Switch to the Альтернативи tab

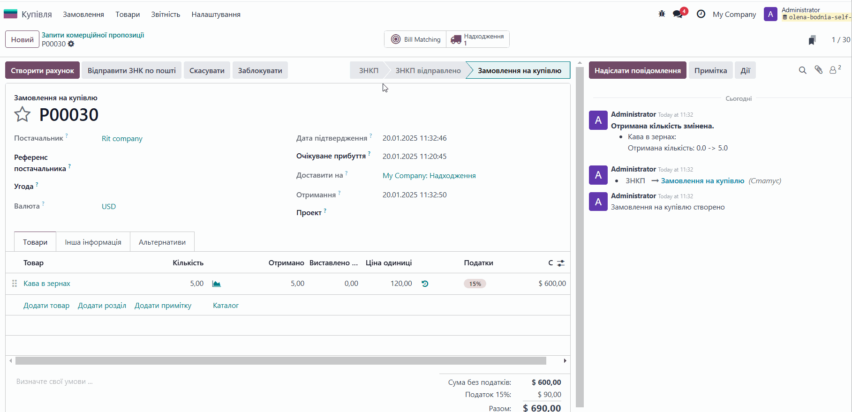162,242
